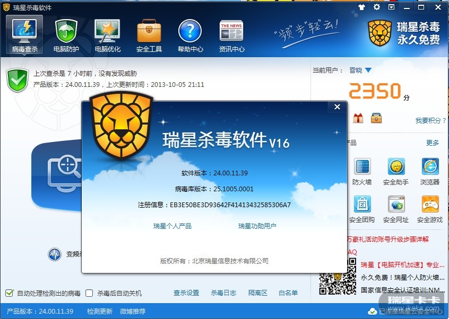Open 查杀设置 scan settings link
This screenshot has width=449, height=319.
pyautogui.click(x=186, y=293)
